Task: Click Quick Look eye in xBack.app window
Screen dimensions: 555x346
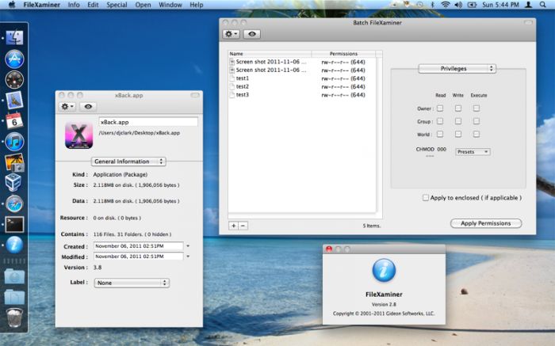Action: pyautogui.click(x=88, y=106)
